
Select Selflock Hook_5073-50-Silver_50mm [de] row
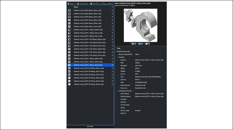pos(90,81)
